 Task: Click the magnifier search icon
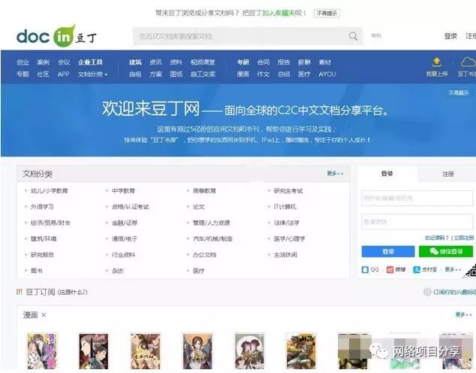[x=353, y=36]
